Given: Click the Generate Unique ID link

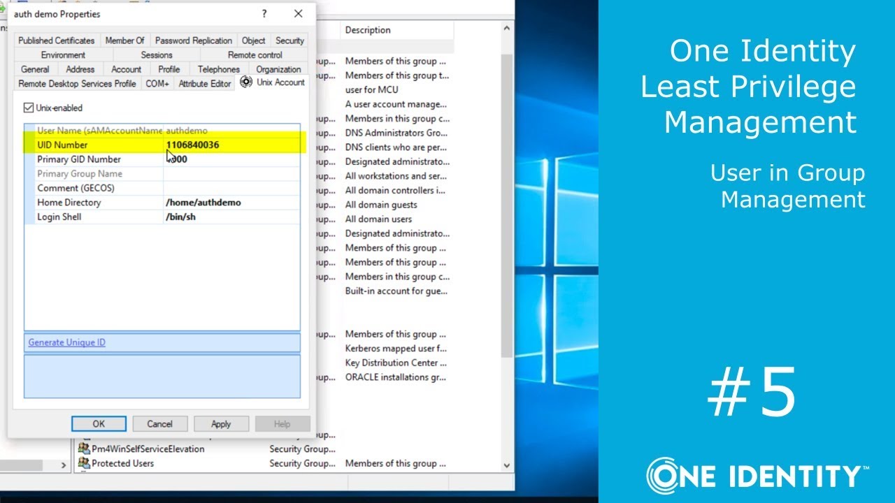Looking at the screenshot, I should (x=67, y=342).
